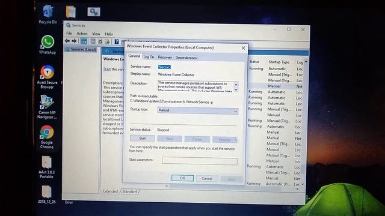
Task: Switch to the Extended view tab
Action: point(110,191)
